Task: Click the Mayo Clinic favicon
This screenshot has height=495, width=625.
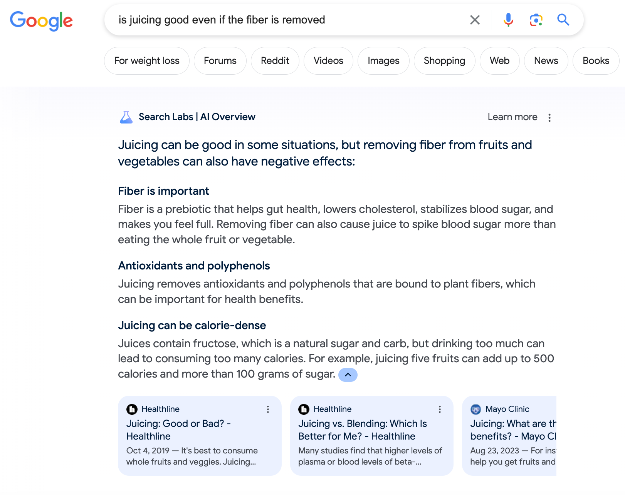Action: pyautogui.click(x=476, y=409)
